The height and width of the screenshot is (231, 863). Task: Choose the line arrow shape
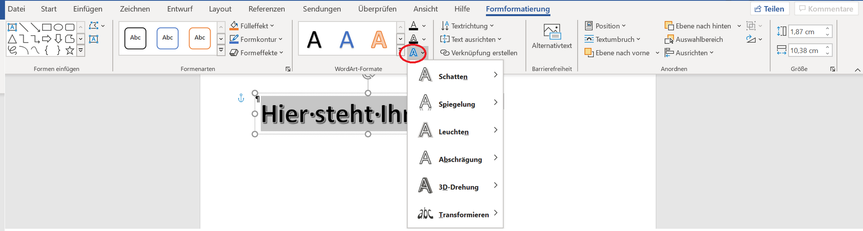[x=35, y=27]
